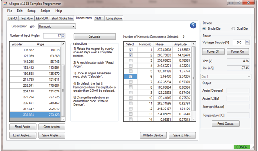
Task: Click the Read Angle button
Action: tap(23, 127)
